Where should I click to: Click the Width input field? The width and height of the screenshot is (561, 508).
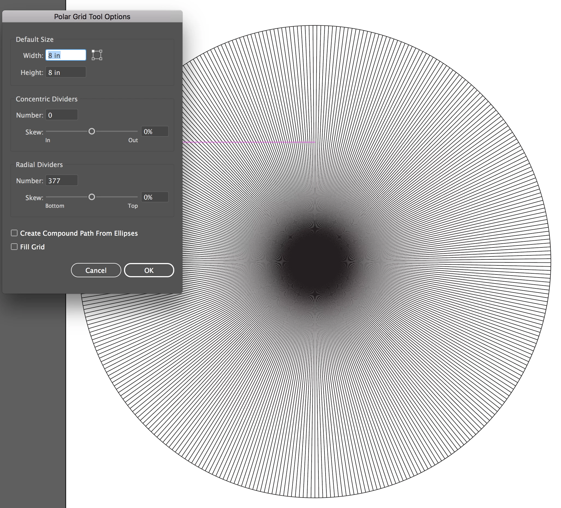pyautogui.click(x=66, y=55)
